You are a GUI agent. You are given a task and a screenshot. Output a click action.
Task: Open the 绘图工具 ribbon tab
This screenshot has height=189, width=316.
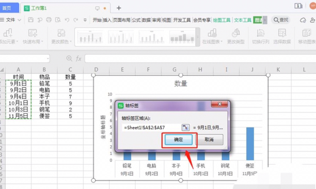[x=222, y=20]
